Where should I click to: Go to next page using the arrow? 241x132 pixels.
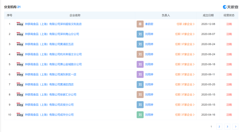pyautogui.click(x=235, y=126)
